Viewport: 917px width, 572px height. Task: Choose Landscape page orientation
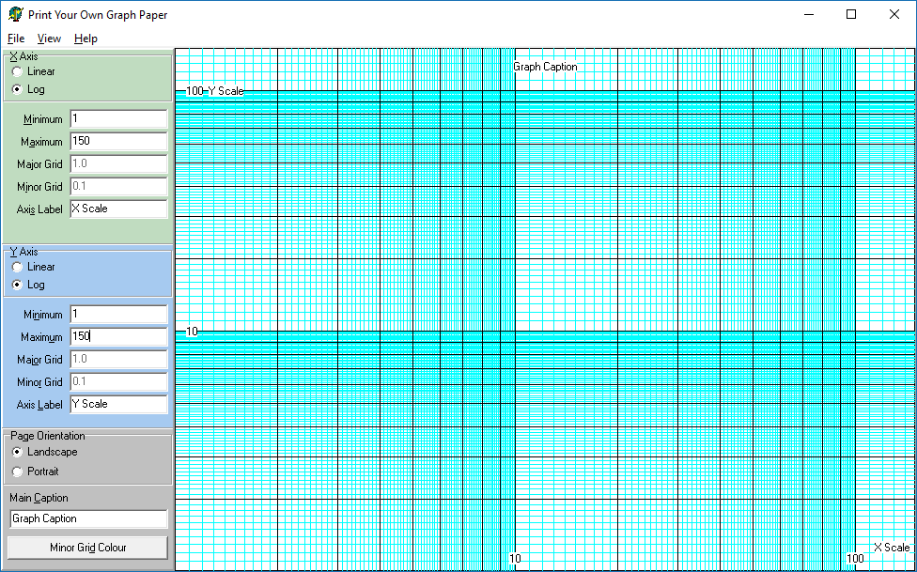point(18,452)
